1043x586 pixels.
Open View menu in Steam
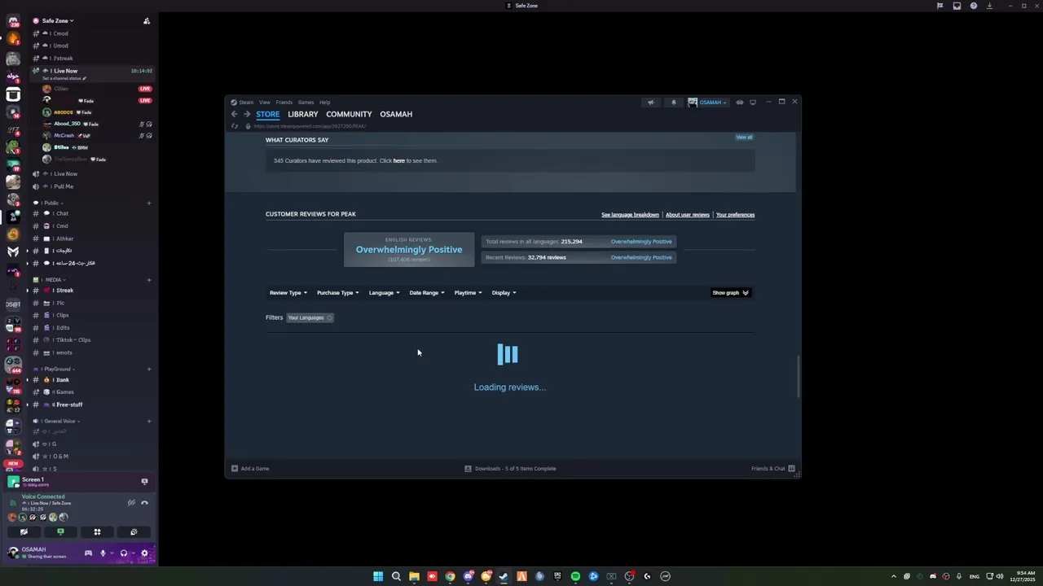click(x=265, y=103)
